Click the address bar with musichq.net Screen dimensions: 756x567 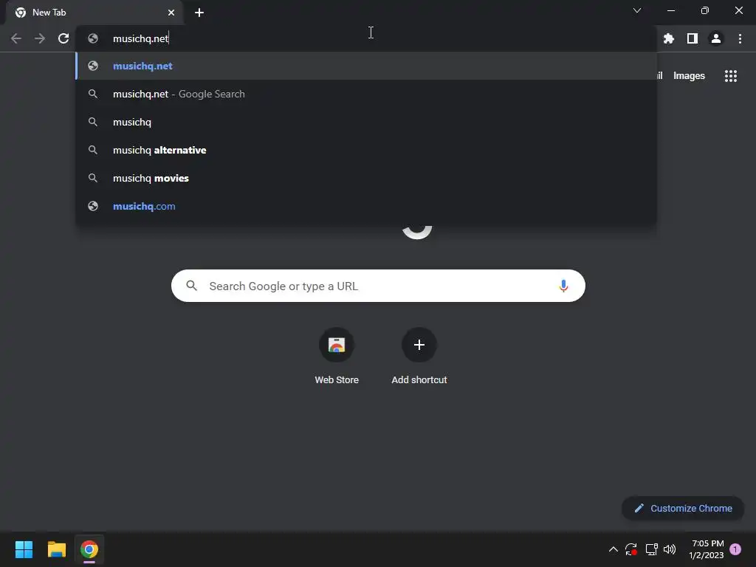point(366,38)
